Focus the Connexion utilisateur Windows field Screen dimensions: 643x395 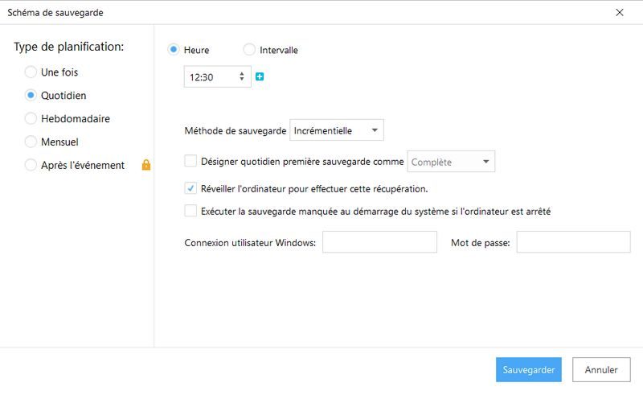pyautogui.click(x=379, y=242)
